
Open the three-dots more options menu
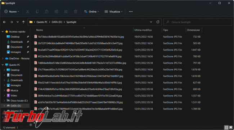[x=131, y=12]
